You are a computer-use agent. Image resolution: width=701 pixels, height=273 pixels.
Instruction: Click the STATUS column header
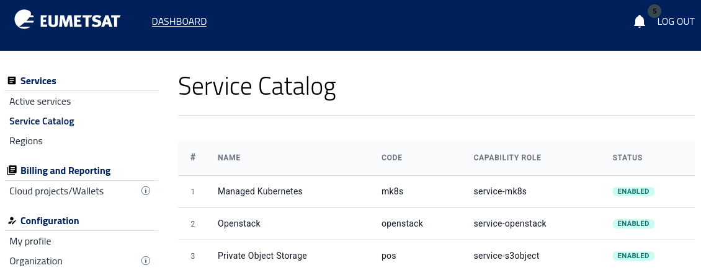(627, 157)
